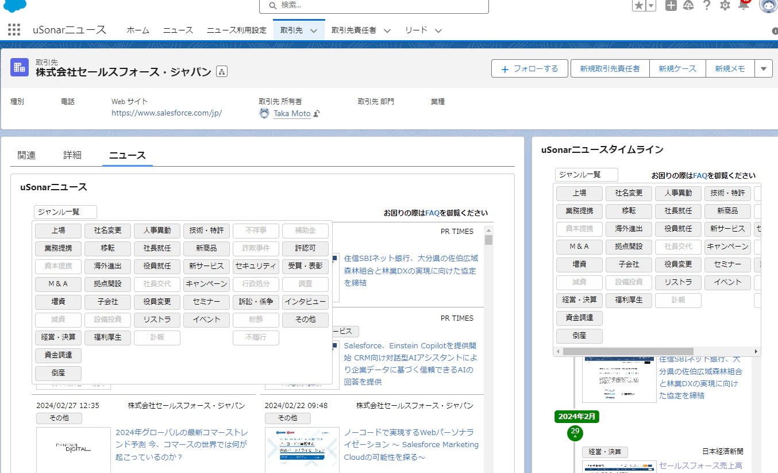Click the info icon below the profile avatar
The image size is (778, 473).
click(775, 31)
